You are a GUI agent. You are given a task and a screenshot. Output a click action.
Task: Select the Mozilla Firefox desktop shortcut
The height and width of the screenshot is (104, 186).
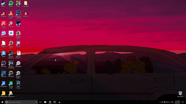11,45
